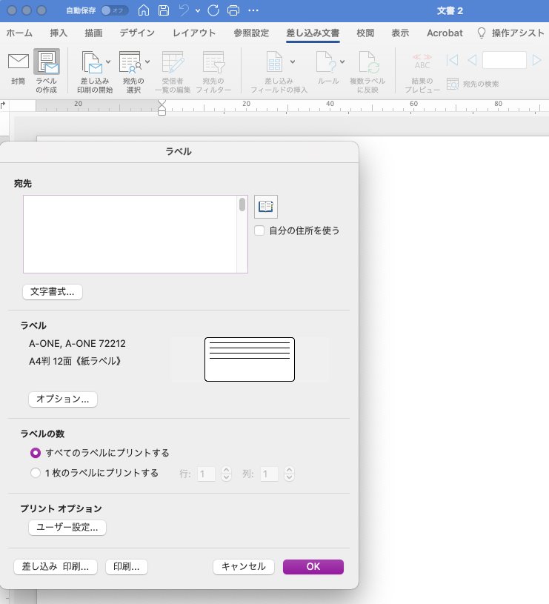Select すべてのラベルにプリントする radio button

[36, 453]
